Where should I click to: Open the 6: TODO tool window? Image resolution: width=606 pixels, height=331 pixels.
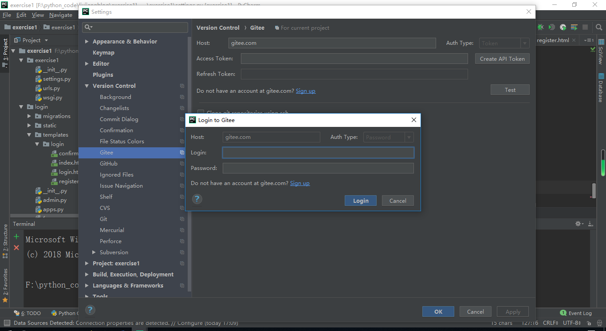(x=27, y=313)
